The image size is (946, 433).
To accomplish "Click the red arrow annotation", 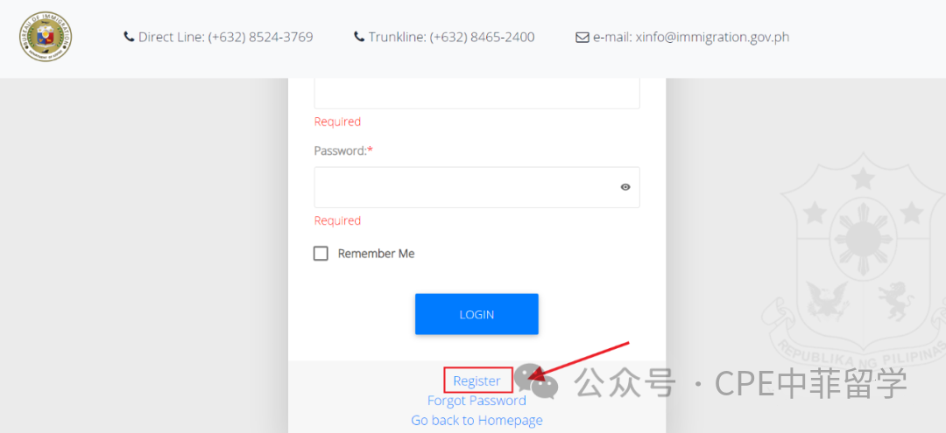I will [579, 361].
